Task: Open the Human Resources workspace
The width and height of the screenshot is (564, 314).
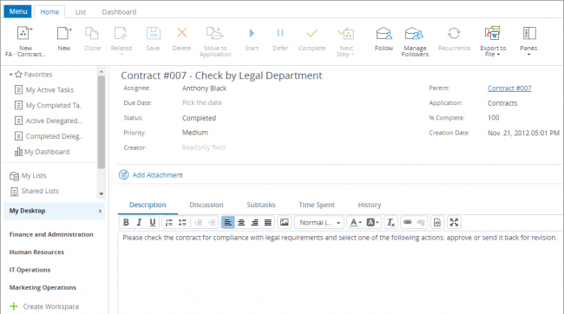Action: 36,252
